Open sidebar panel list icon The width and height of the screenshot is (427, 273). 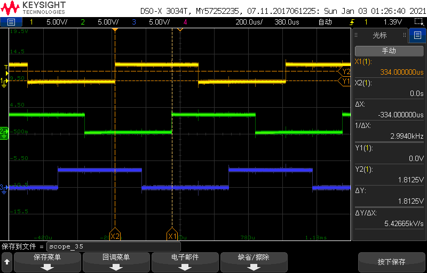click(x=417, y=35)
